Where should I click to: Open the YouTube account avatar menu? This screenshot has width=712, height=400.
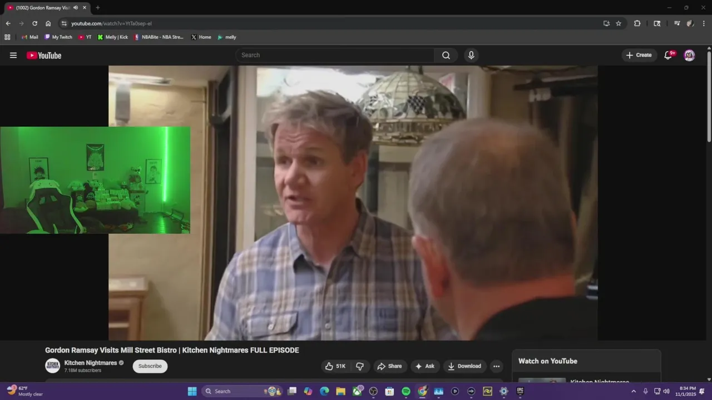(x=689, y=55)
